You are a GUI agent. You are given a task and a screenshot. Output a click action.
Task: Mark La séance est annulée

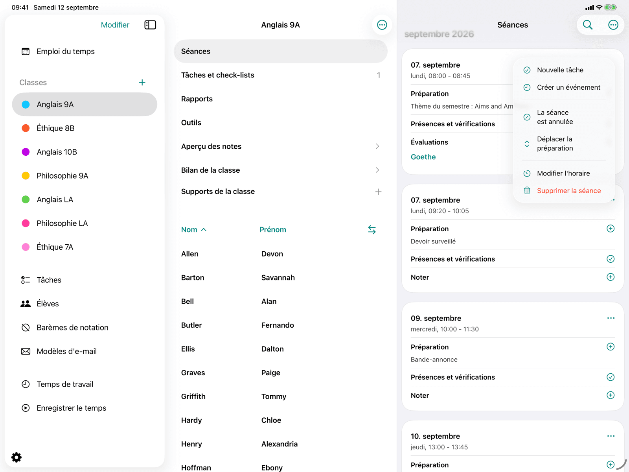[564, 117]
